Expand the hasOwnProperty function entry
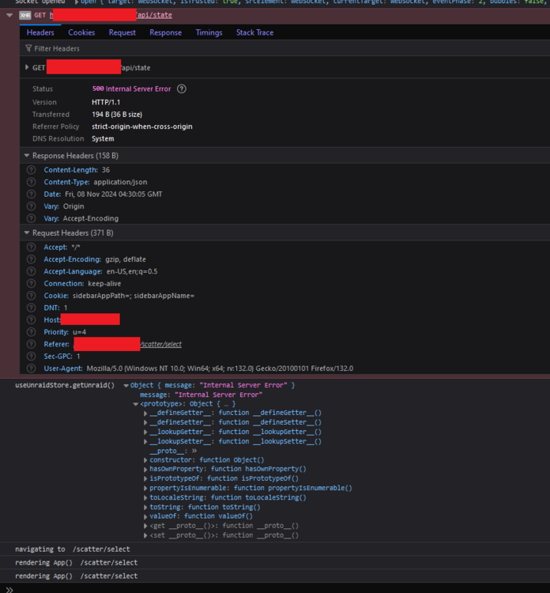Screen dimensions: 550x593 click(x=145, y=470)
